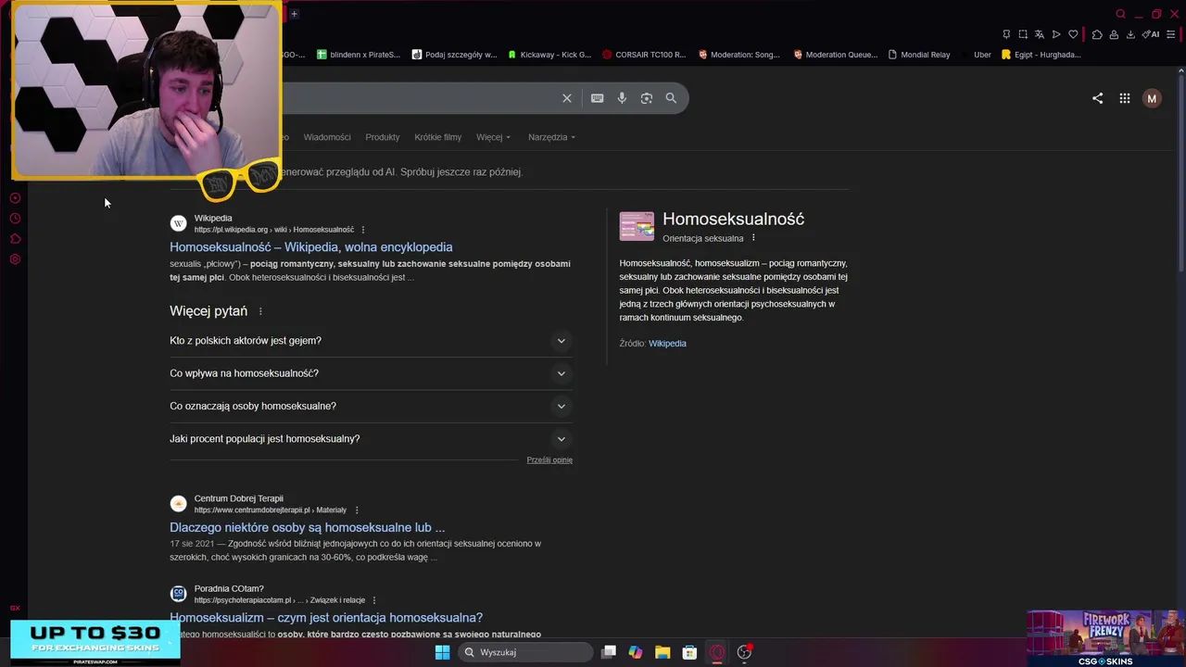Open extensions cube in Opera sidebar
This screenshot has height=667, width=1186.
tap(15, 239)
